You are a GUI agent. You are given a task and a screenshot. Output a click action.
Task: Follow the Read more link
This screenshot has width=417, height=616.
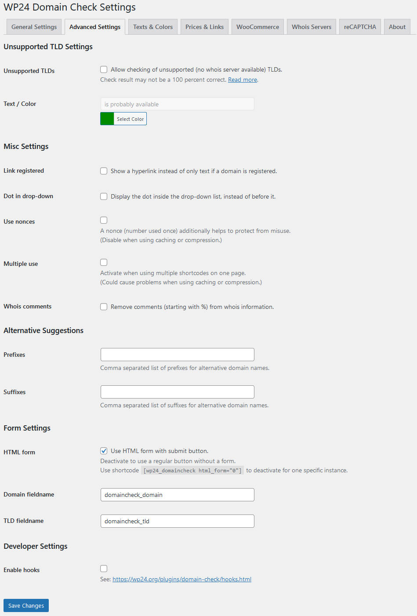[x=243, y=80]
